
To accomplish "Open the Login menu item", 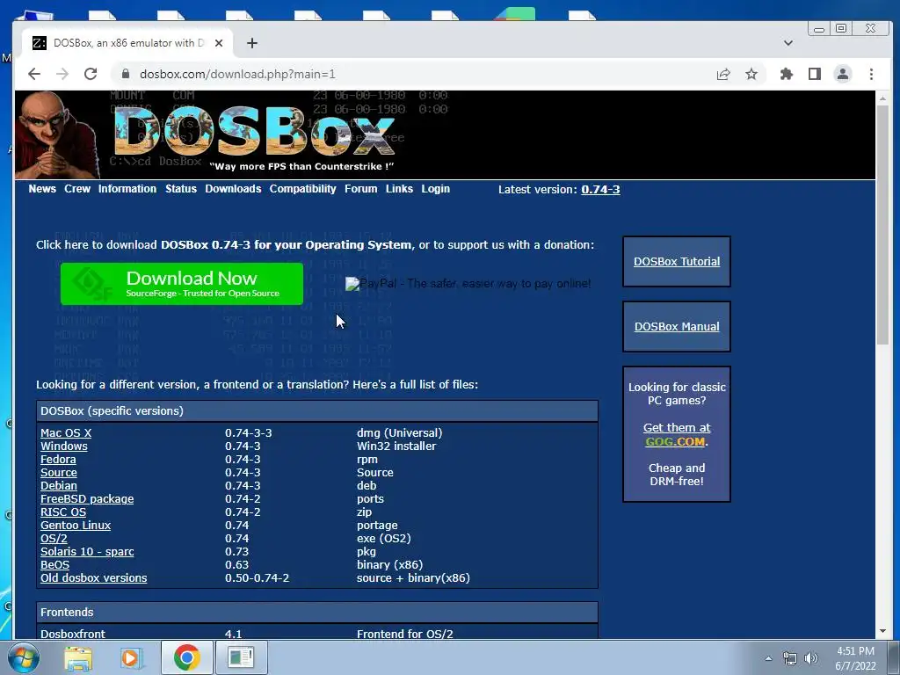I will (x=436, y=189).
